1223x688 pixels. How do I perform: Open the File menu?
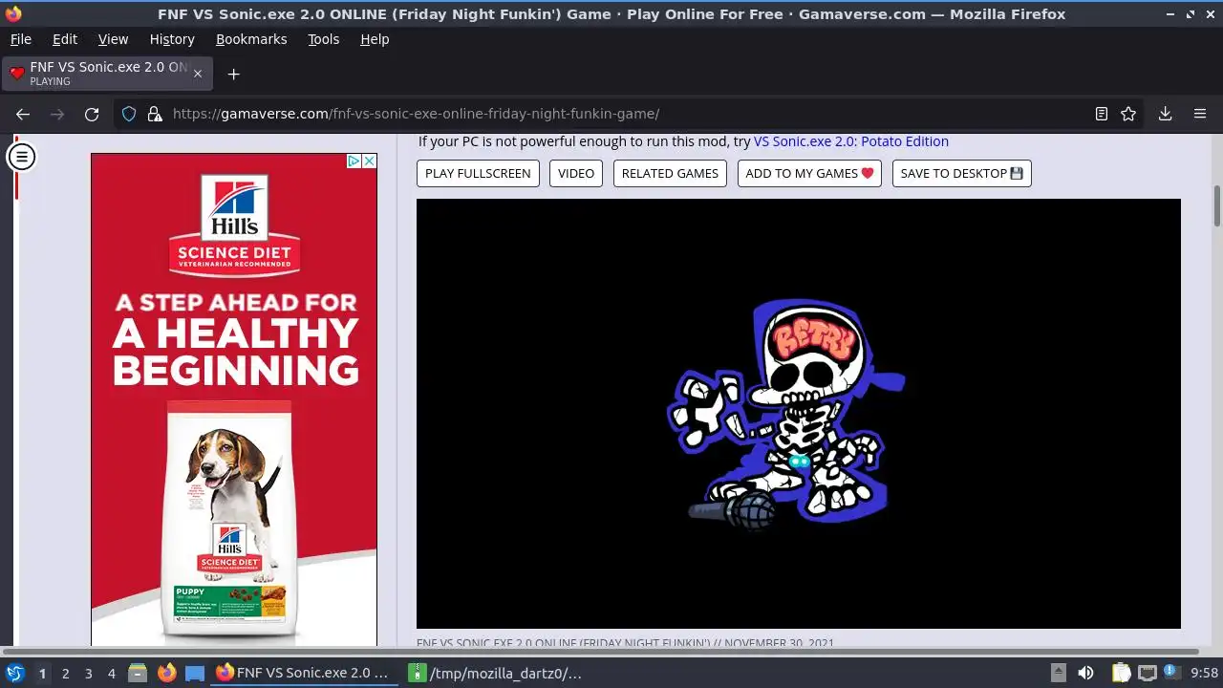pos(20,39)
